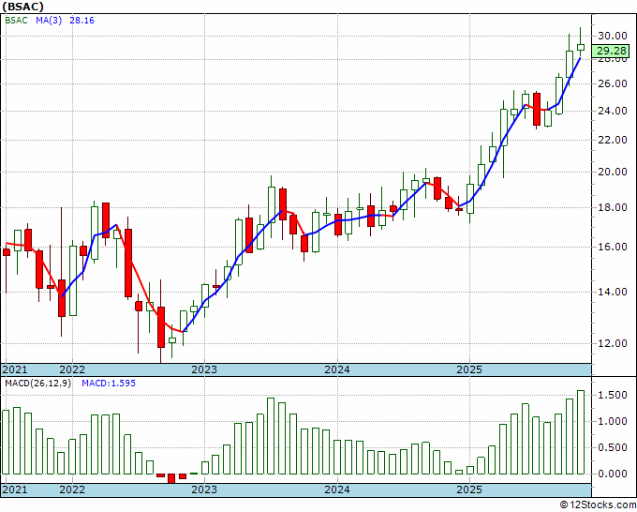
Task: Click the MACD:1.595 value label
Action: pyautogui.click(x=109, y=384)
